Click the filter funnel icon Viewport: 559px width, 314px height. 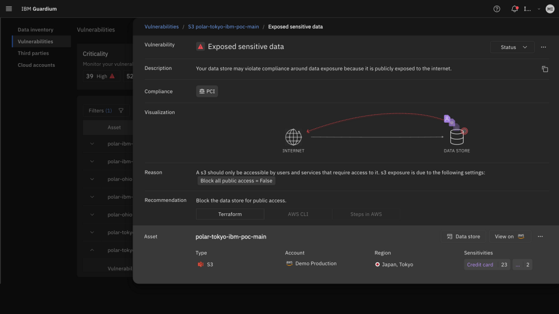121,110
